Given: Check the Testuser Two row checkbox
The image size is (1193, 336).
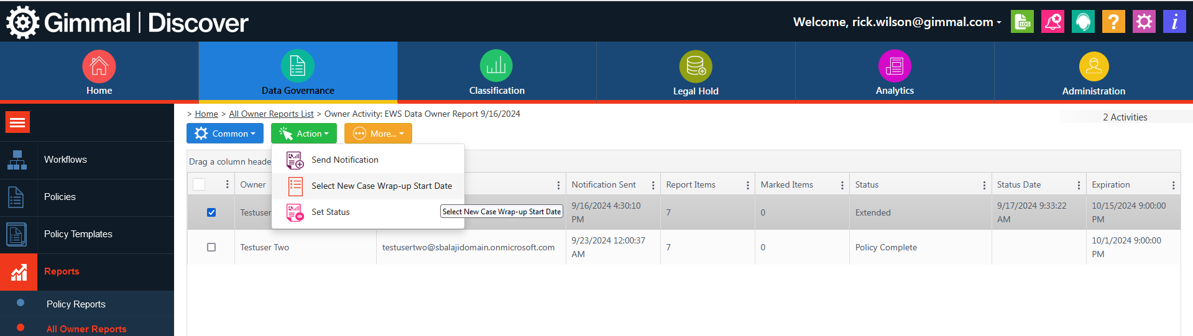Looking at the screenshot, I should coord(211,247).
